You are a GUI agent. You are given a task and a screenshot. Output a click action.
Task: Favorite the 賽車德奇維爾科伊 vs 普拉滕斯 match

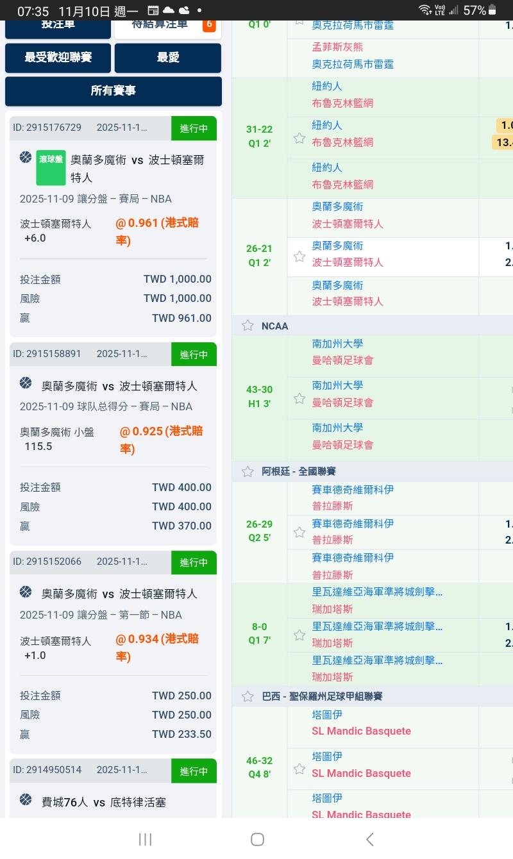pyautogui.click(x=299, y=532)
